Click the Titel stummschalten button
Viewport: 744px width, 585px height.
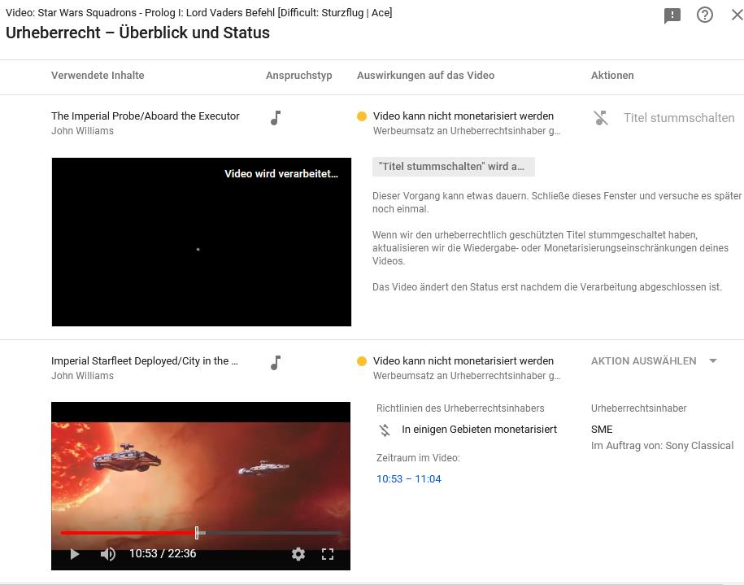click(678, 118)
